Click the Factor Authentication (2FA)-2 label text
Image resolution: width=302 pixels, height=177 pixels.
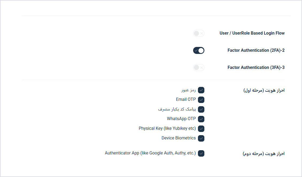[256, 50]
